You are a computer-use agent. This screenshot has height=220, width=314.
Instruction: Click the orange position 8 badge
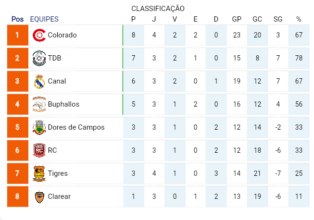[18, 196]
